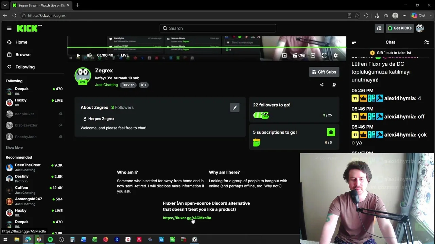Open the Kick hamburger menu
Viewport: 435px width, 244px height.
pyautogui.click(x=9, y=28)
